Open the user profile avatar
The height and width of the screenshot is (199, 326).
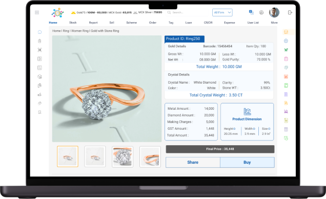click(274, 12)
